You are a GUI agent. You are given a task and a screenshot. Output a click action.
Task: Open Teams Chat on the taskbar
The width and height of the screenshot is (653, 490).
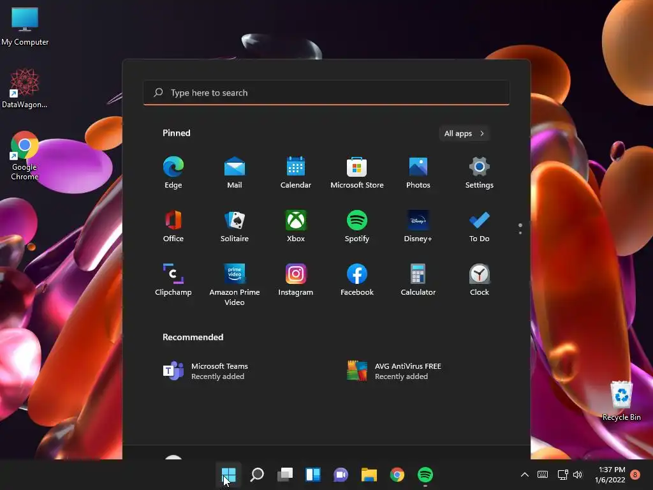tap(341, 475)
